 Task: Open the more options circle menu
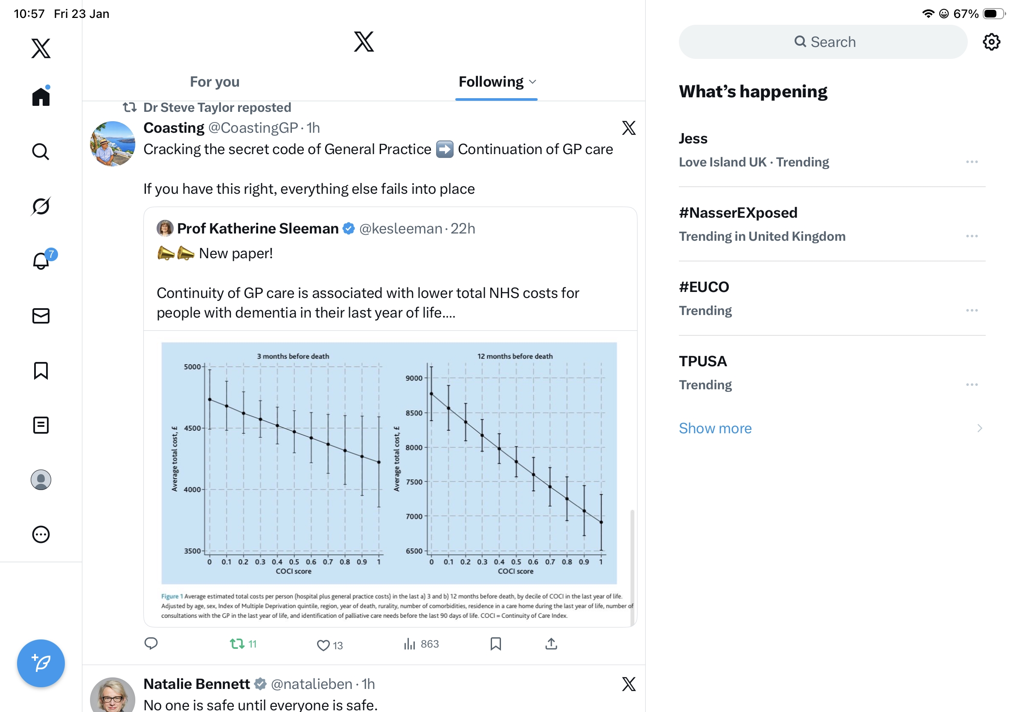coord(41,534)
